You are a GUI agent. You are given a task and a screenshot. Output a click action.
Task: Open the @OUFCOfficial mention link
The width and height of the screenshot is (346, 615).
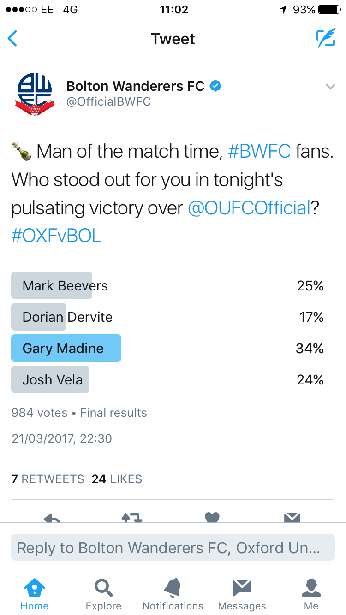coord(249,208)
